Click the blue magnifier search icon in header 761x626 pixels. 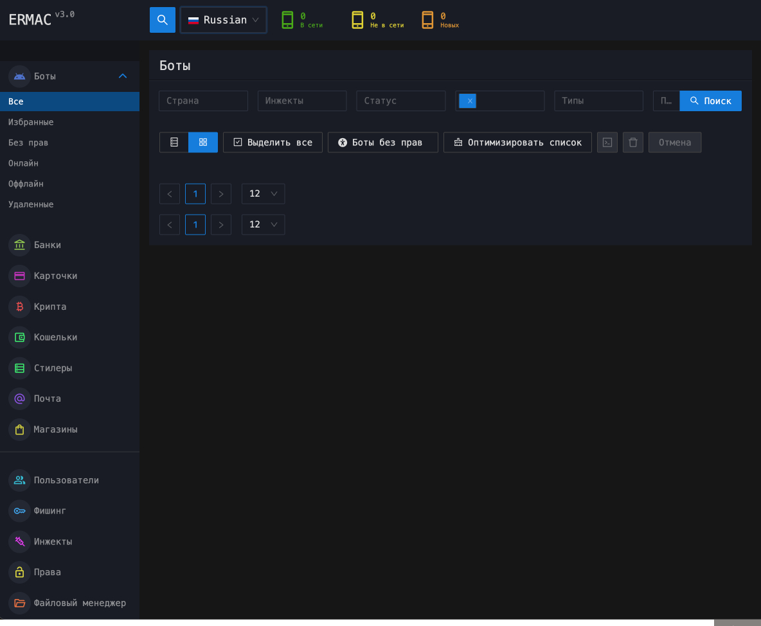point(163,20)
